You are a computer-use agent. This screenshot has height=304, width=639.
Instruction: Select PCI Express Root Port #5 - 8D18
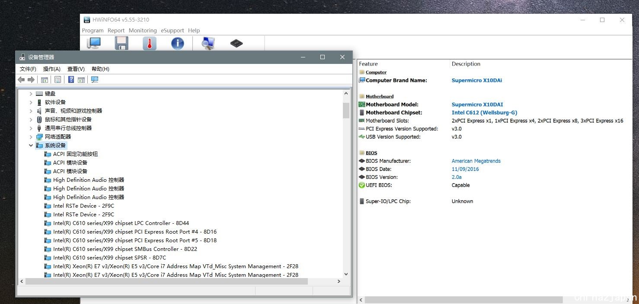coord(135,241)
